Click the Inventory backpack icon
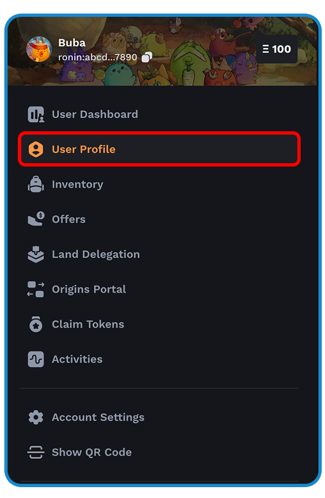This screenshot has width=325, height=498. pyautogui.click(x=36, y=184)
